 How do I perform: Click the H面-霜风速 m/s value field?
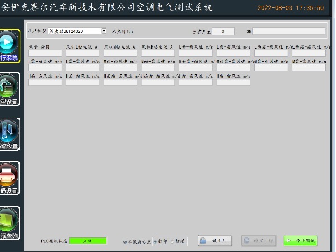pos(82,82)
